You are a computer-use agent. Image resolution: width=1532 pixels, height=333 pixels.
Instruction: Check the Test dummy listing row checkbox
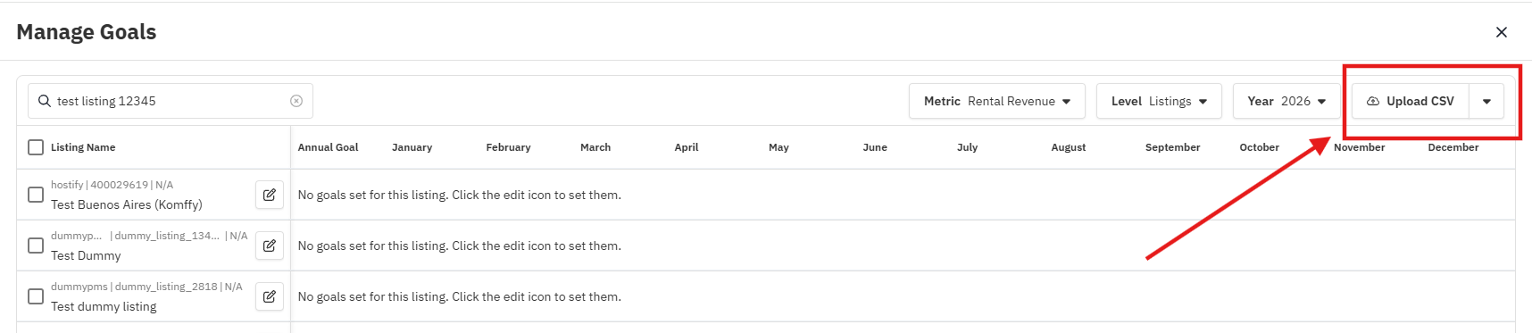point(36,296)
